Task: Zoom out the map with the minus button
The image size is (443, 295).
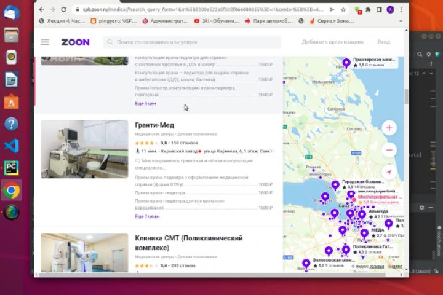Action: [389, 150]
